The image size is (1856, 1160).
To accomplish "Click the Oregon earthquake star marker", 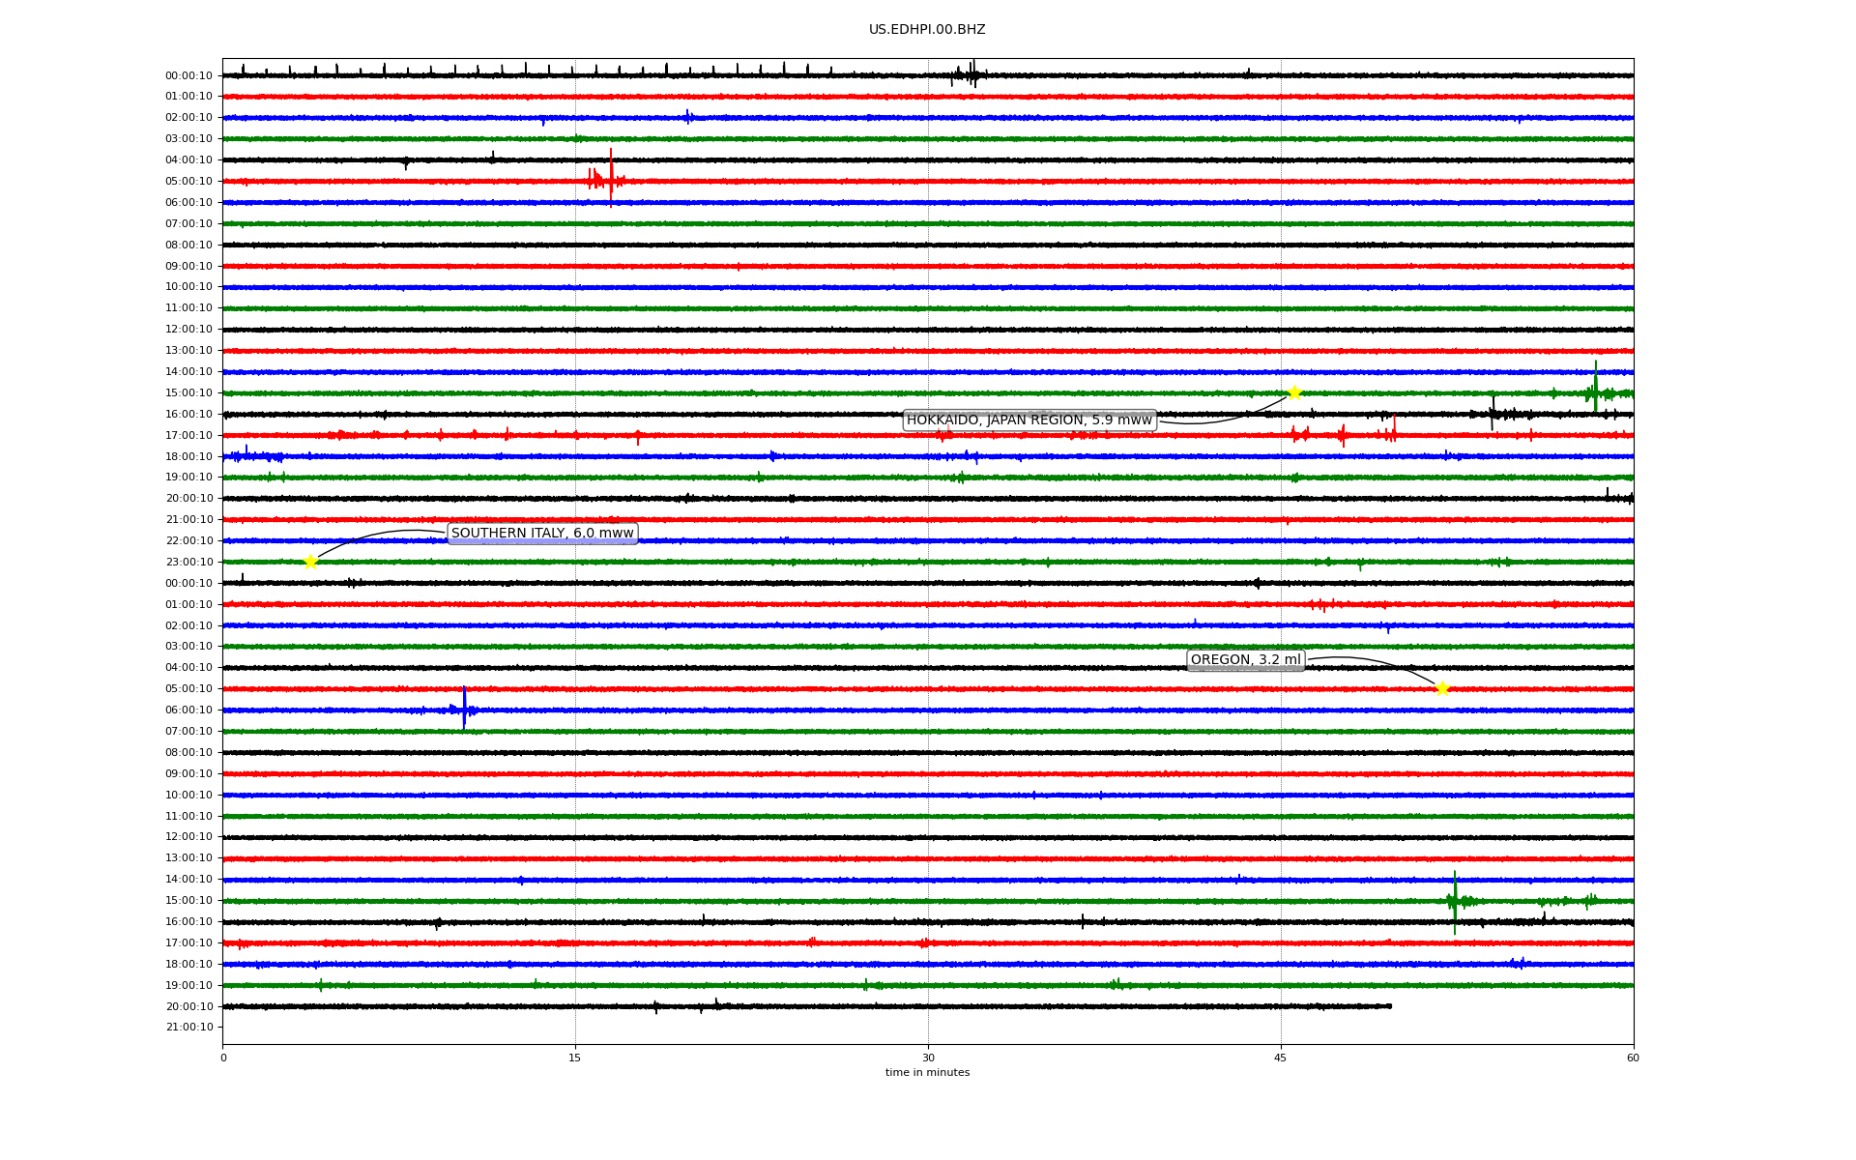I will pyautogui.click(x=1442, y=688).
